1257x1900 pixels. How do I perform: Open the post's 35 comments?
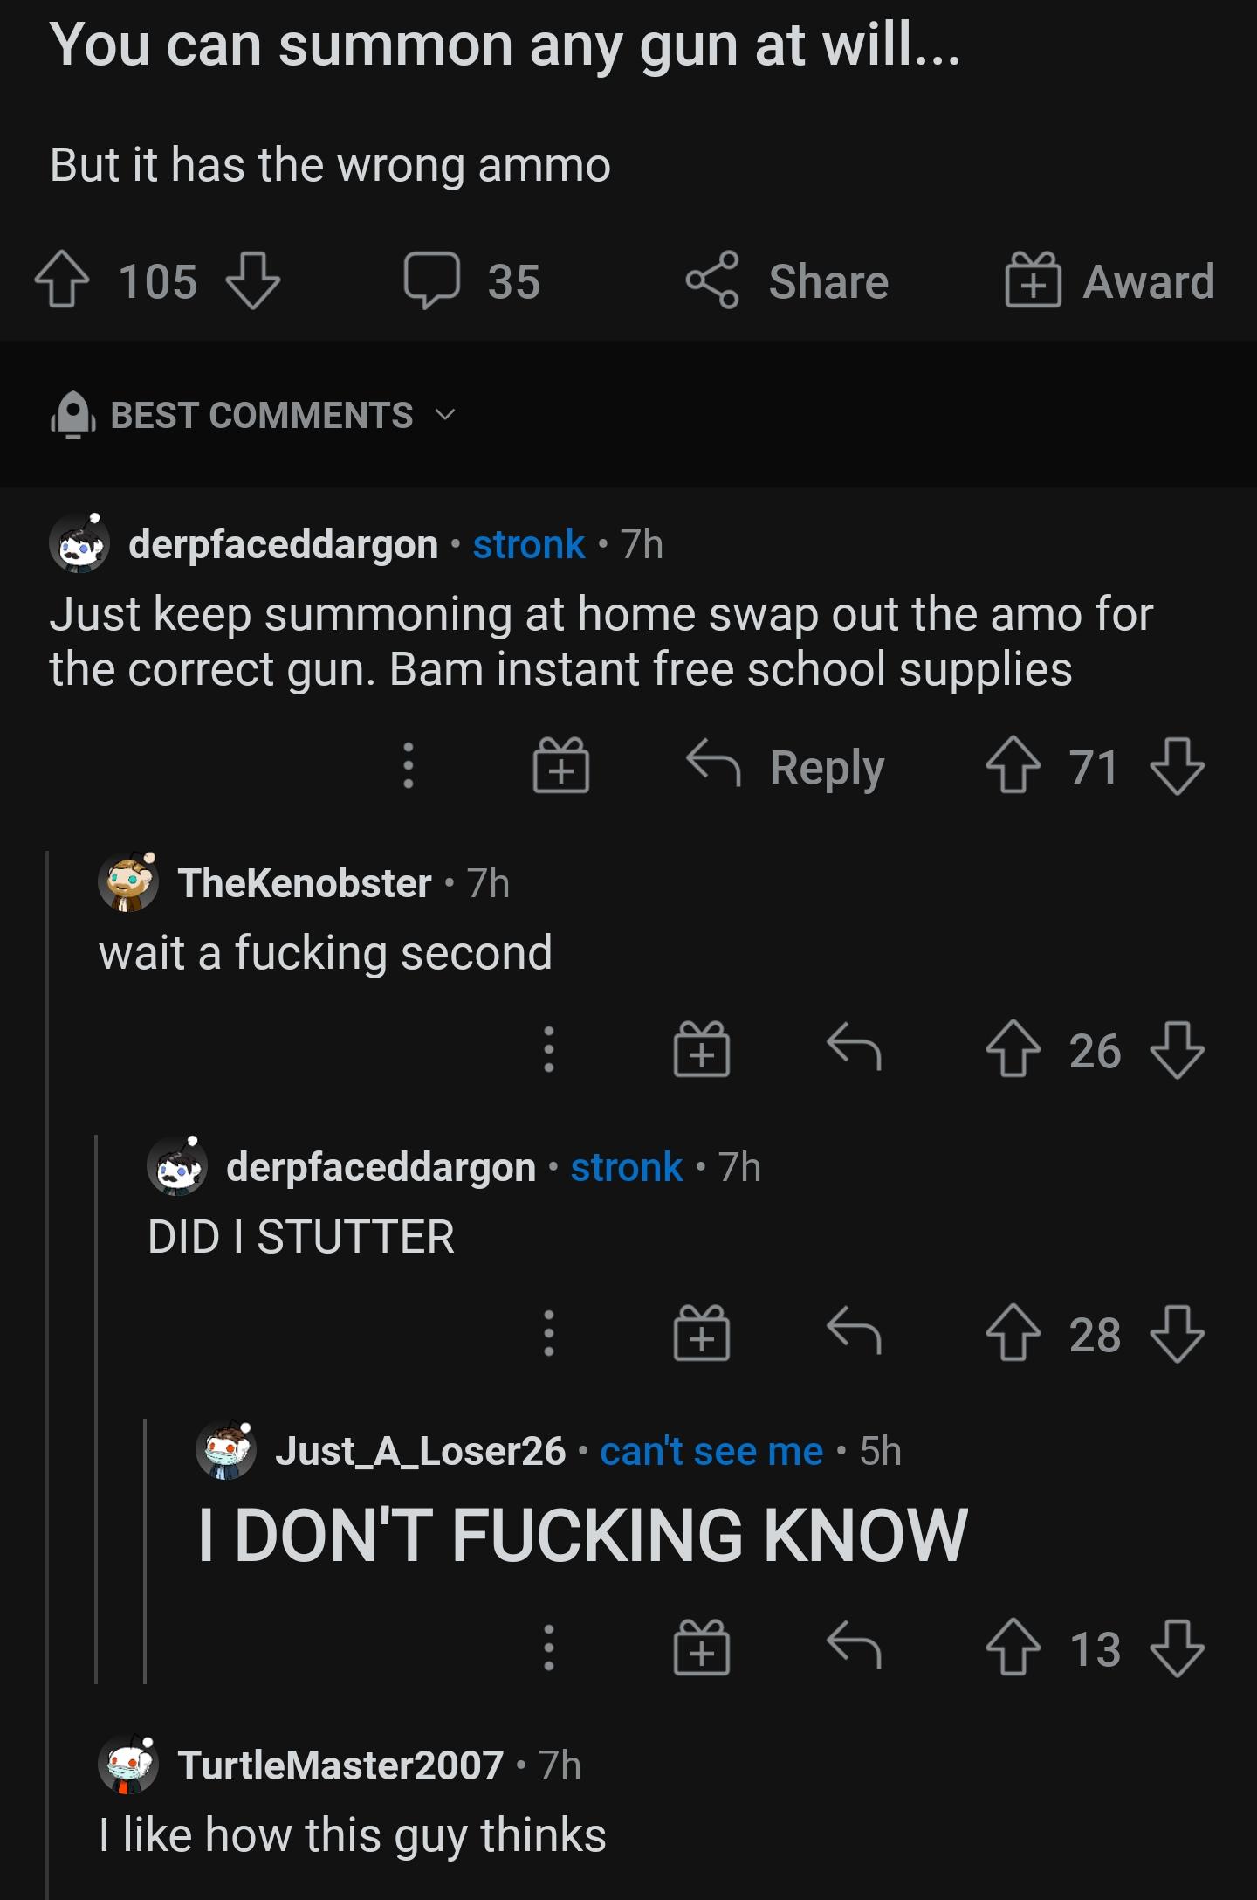tap(472, 280)
